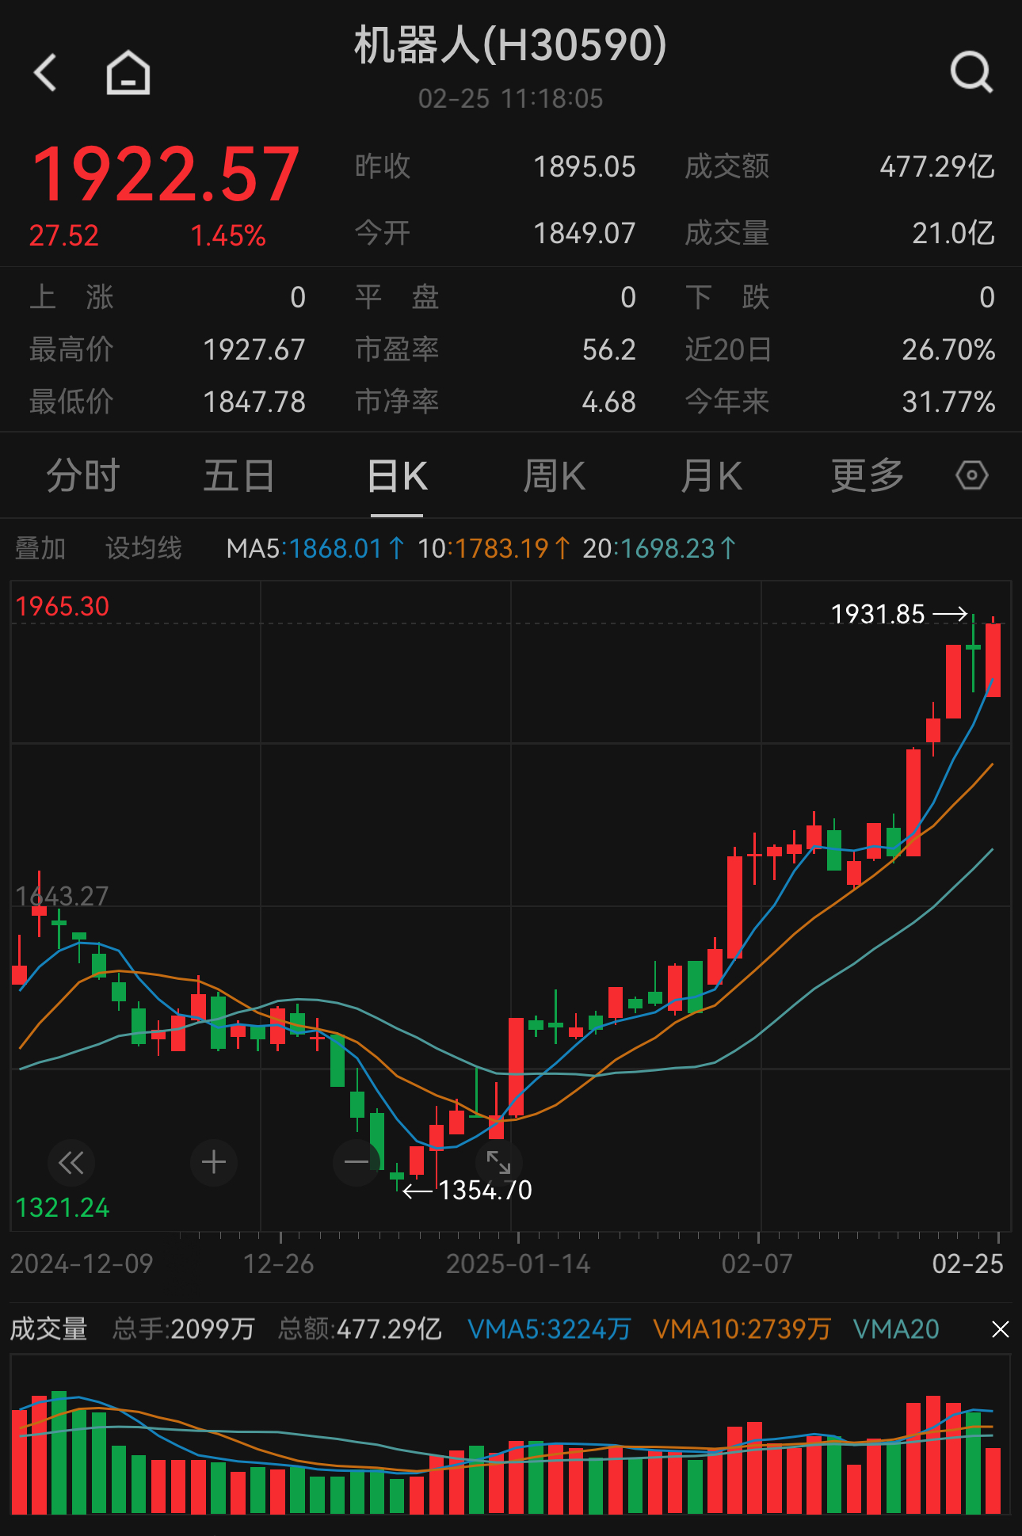The image size is (1022, 1536).
Task: Tap the 近20日 value 26.70%
Action: pyautogui.click(x=948, y=350)
